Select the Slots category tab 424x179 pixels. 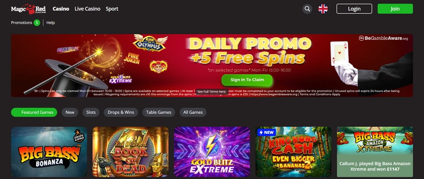coord(91,112)
